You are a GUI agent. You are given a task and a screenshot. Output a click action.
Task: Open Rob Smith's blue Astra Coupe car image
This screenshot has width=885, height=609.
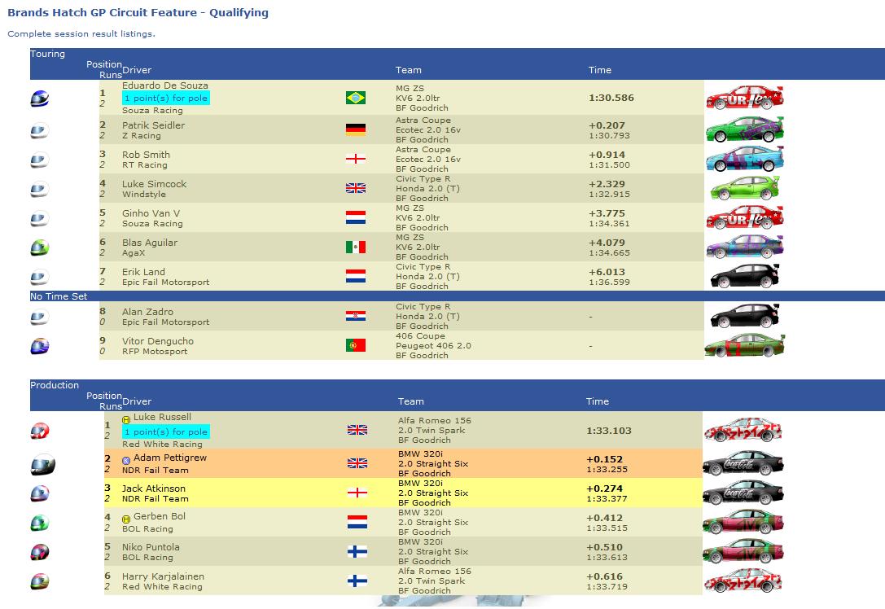pos(745,159)
